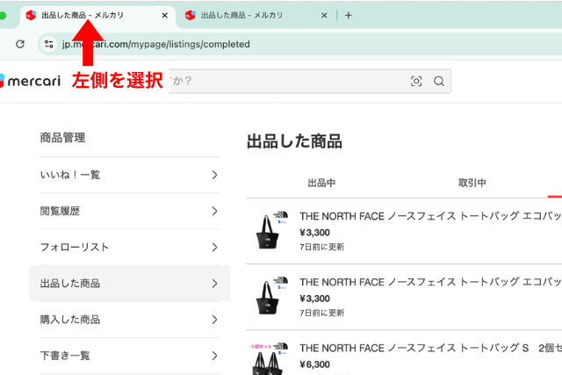
Task: Close the second Mercari tab
Action: 323,16
